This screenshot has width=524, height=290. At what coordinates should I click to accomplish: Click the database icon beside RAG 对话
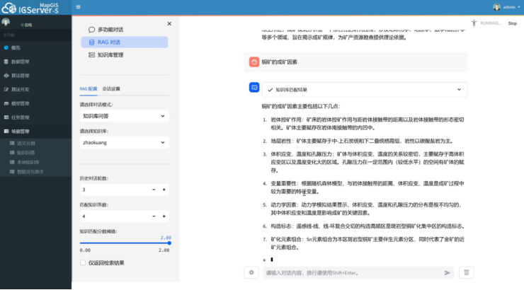coord(91,42)
